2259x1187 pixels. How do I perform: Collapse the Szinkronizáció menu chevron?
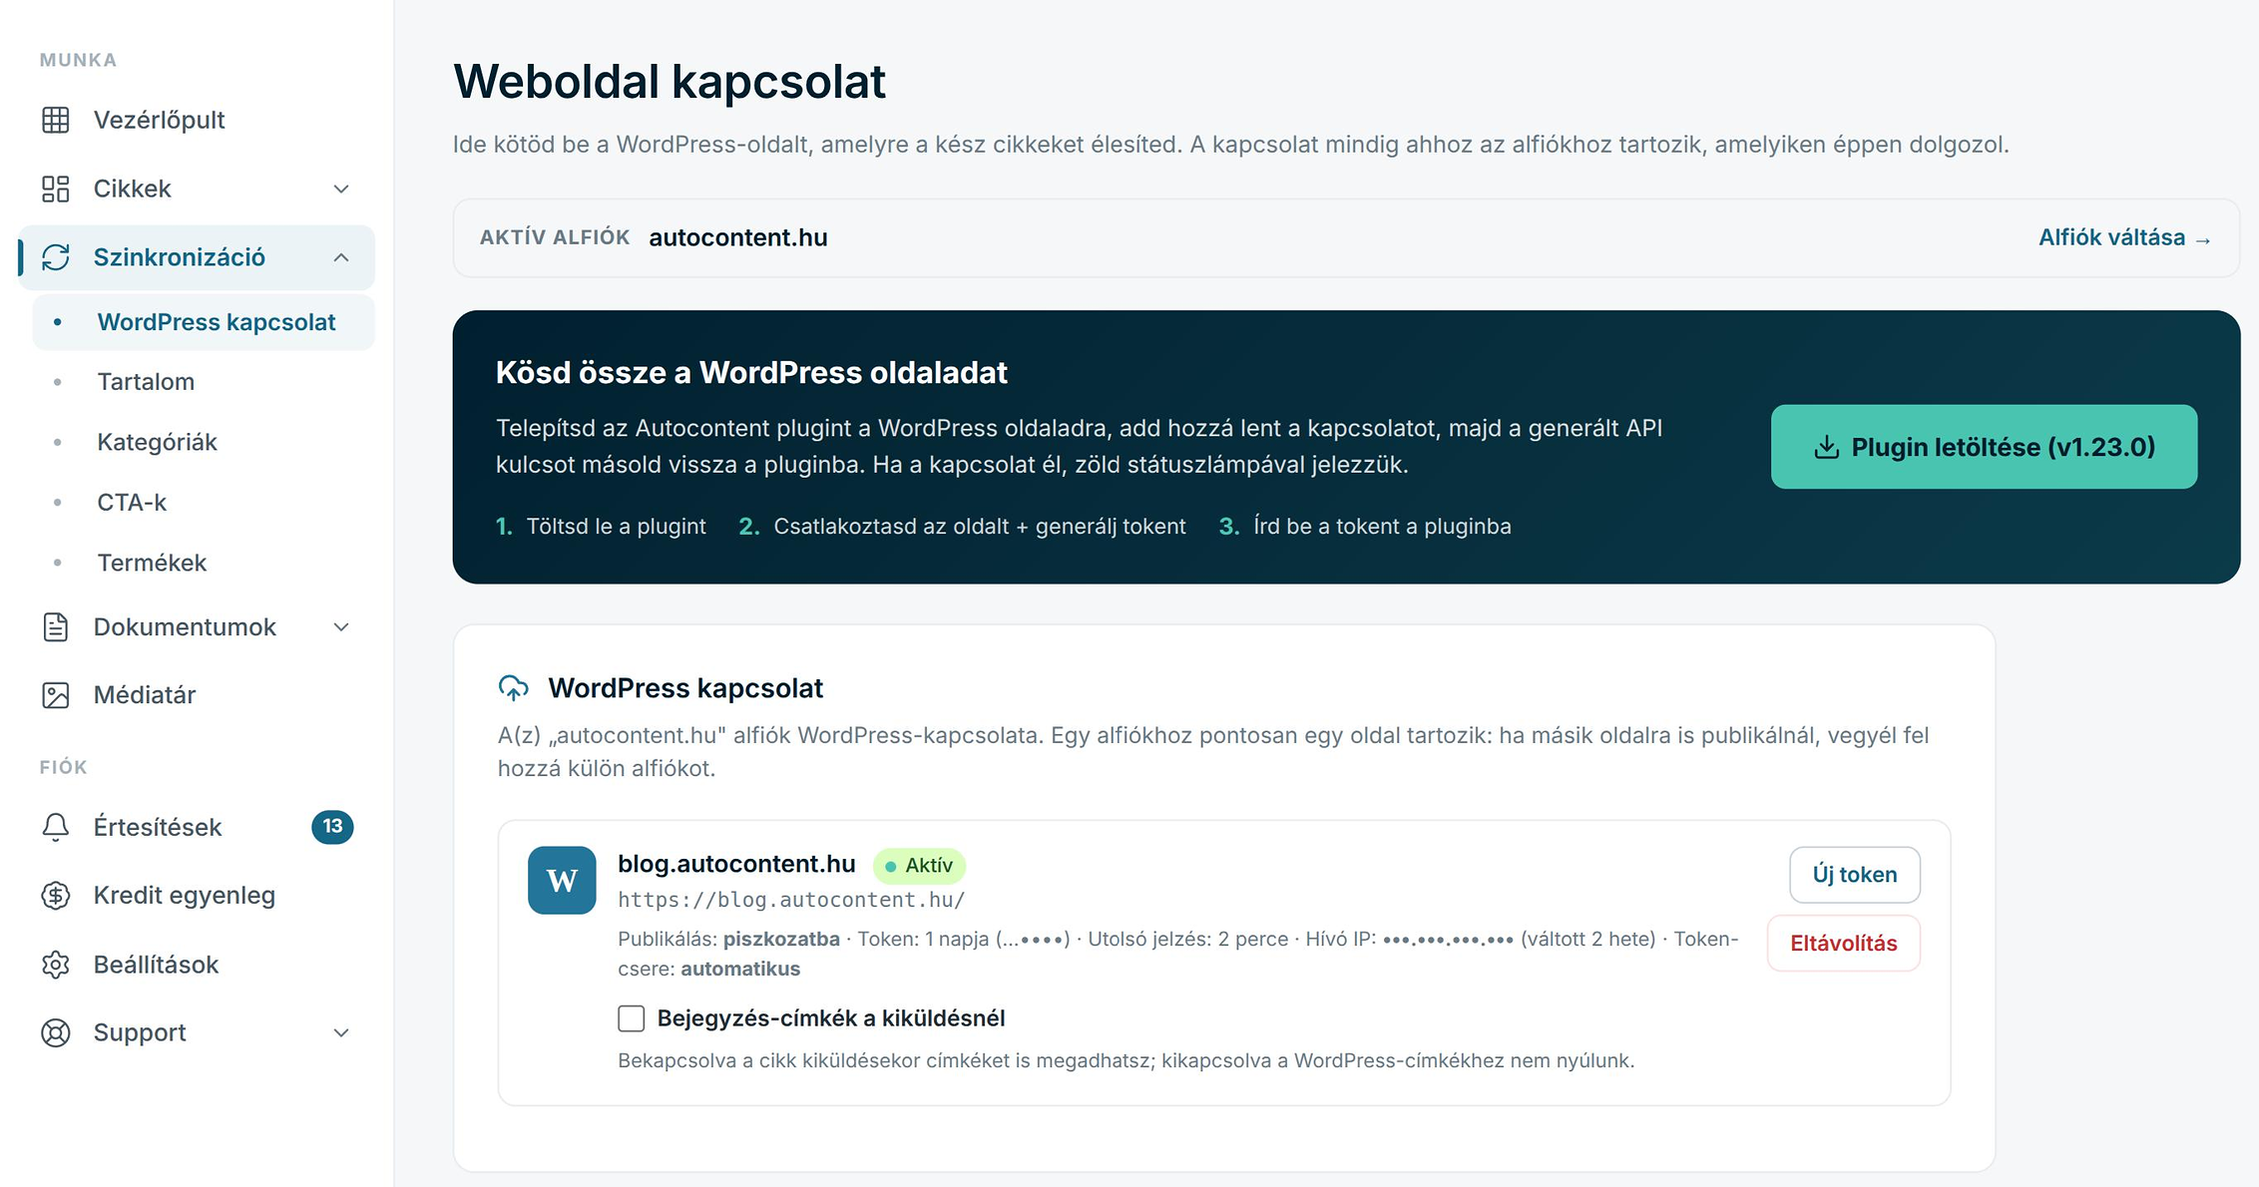(x=341, y=257)
